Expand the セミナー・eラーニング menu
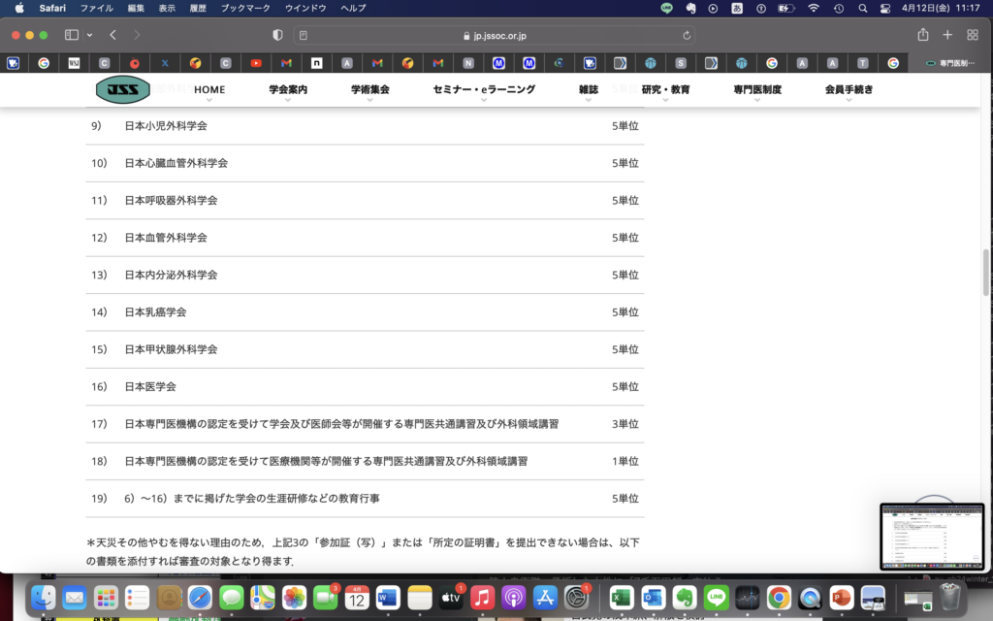Image resolution: width=993 pixels, height=621 pixels. coord(484,90)
